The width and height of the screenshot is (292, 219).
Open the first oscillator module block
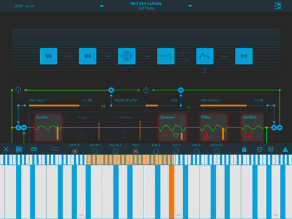49,56
